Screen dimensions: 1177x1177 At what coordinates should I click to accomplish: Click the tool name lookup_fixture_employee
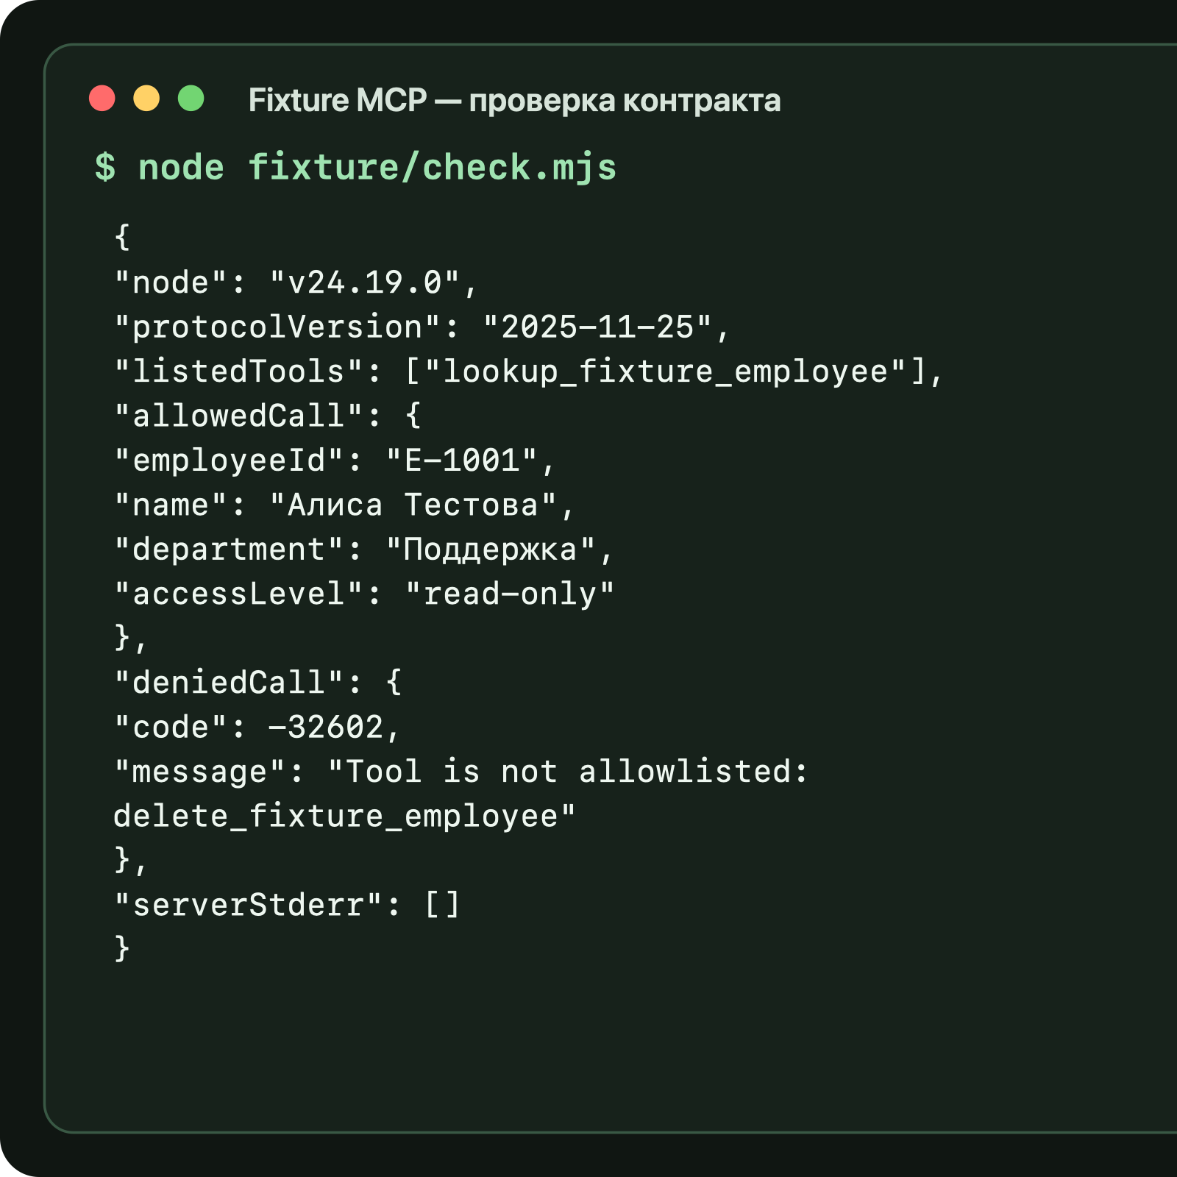point(665,371)
